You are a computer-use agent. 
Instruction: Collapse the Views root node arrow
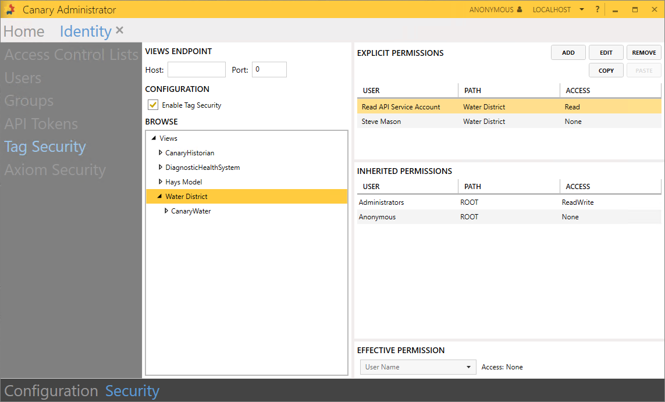[154, 138]
